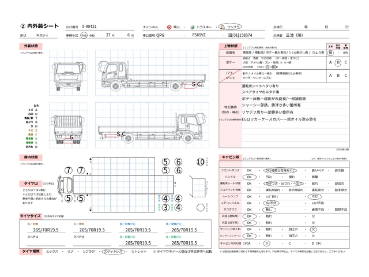Select the circled ワンプラ channel icon
369x277 pixels.
[223, 27]
